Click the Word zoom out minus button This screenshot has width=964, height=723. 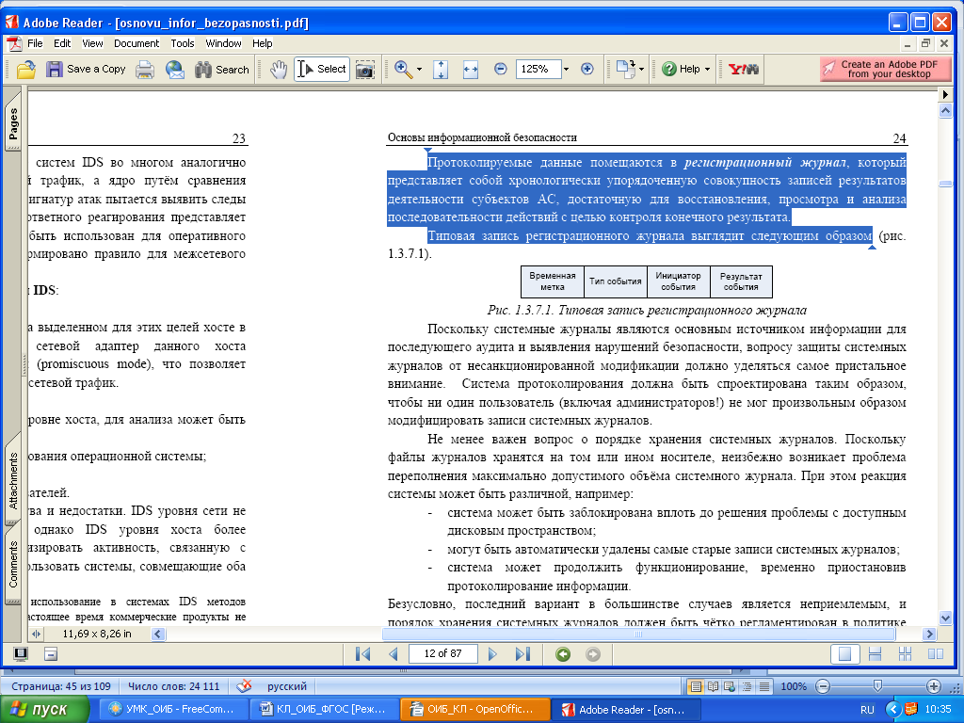coord(823,686)
